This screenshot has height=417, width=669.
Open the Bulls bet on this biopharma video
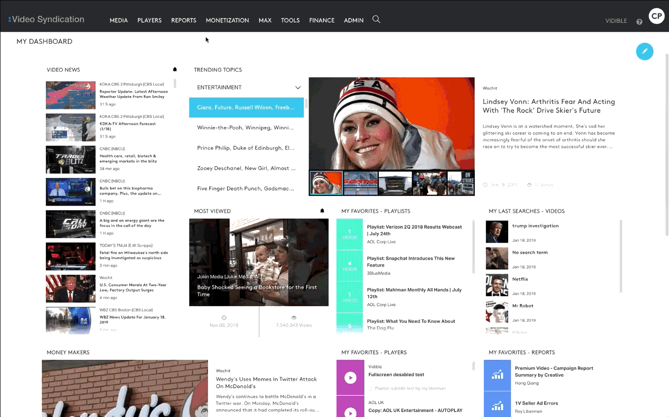pyautogui.click(x=130, y=191)
